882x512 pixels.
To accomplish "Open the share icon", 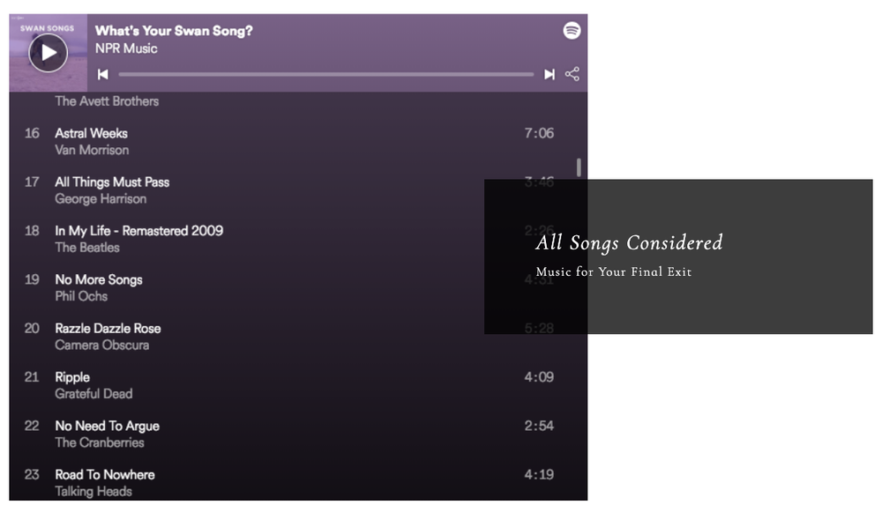I will [x=572, y=74].
